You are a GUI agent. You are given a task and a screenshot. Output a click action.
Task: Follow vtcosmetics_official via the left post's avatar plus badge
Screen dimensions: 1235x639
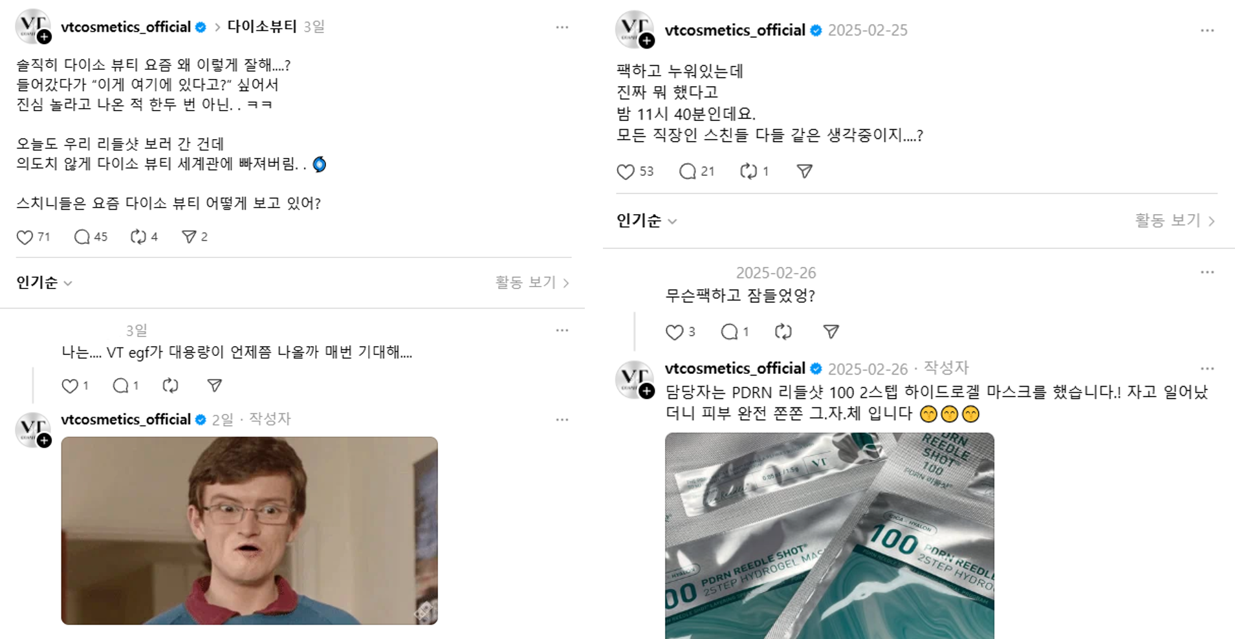tap(44, 38)
